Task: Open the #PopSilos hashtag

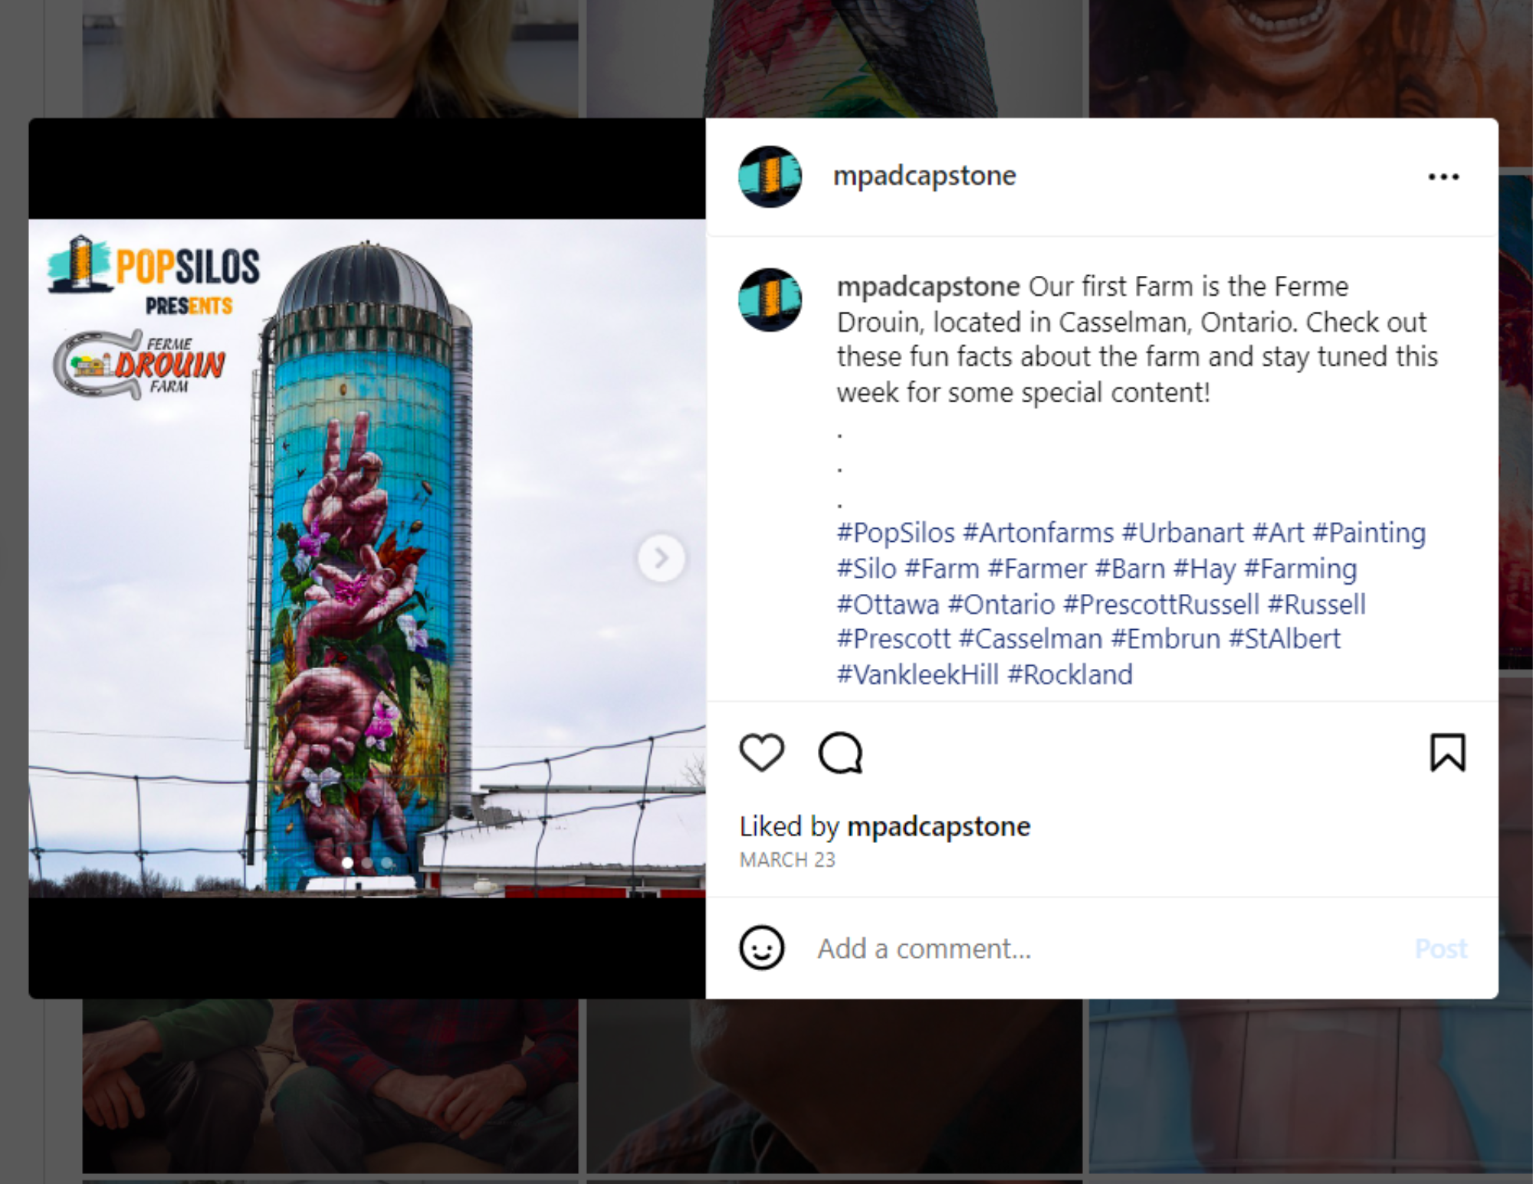Action: click(896, 533)
